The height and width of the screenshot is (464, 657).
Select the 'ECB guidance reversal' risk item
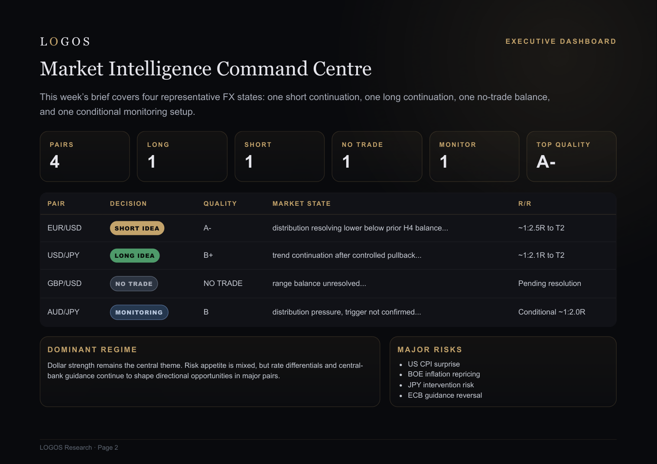445,395
